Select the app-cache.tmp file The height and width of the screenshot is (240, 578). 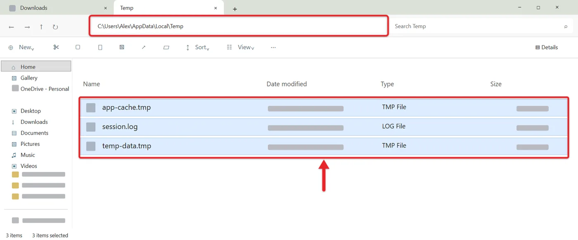pos(324,107)
